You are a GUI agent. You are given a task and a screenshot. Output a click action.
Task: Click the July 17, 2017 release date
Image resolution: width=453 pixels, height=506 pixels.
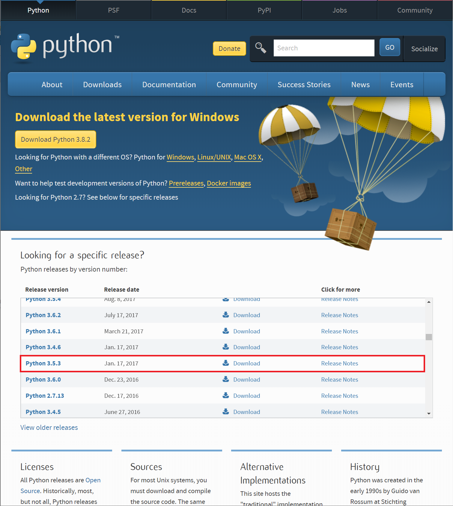[x=121, y=315]
